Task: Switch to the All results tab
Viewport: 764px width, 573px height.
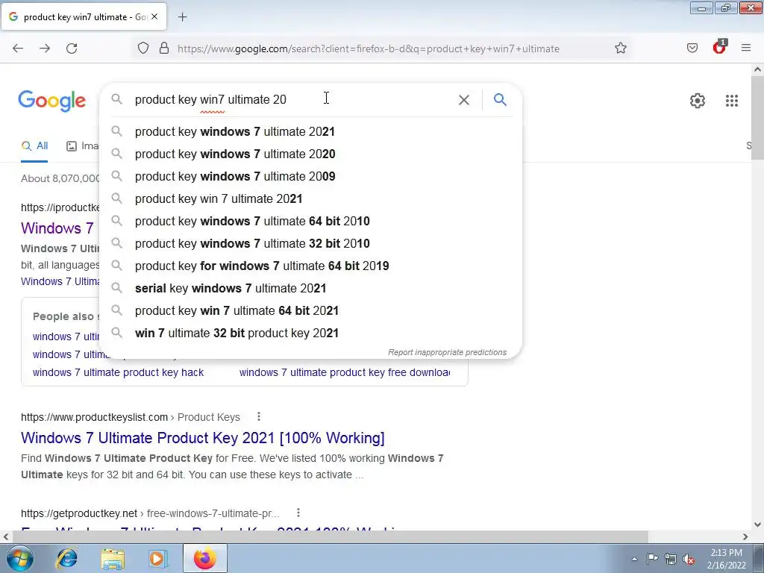Action: tap(34, 145)
